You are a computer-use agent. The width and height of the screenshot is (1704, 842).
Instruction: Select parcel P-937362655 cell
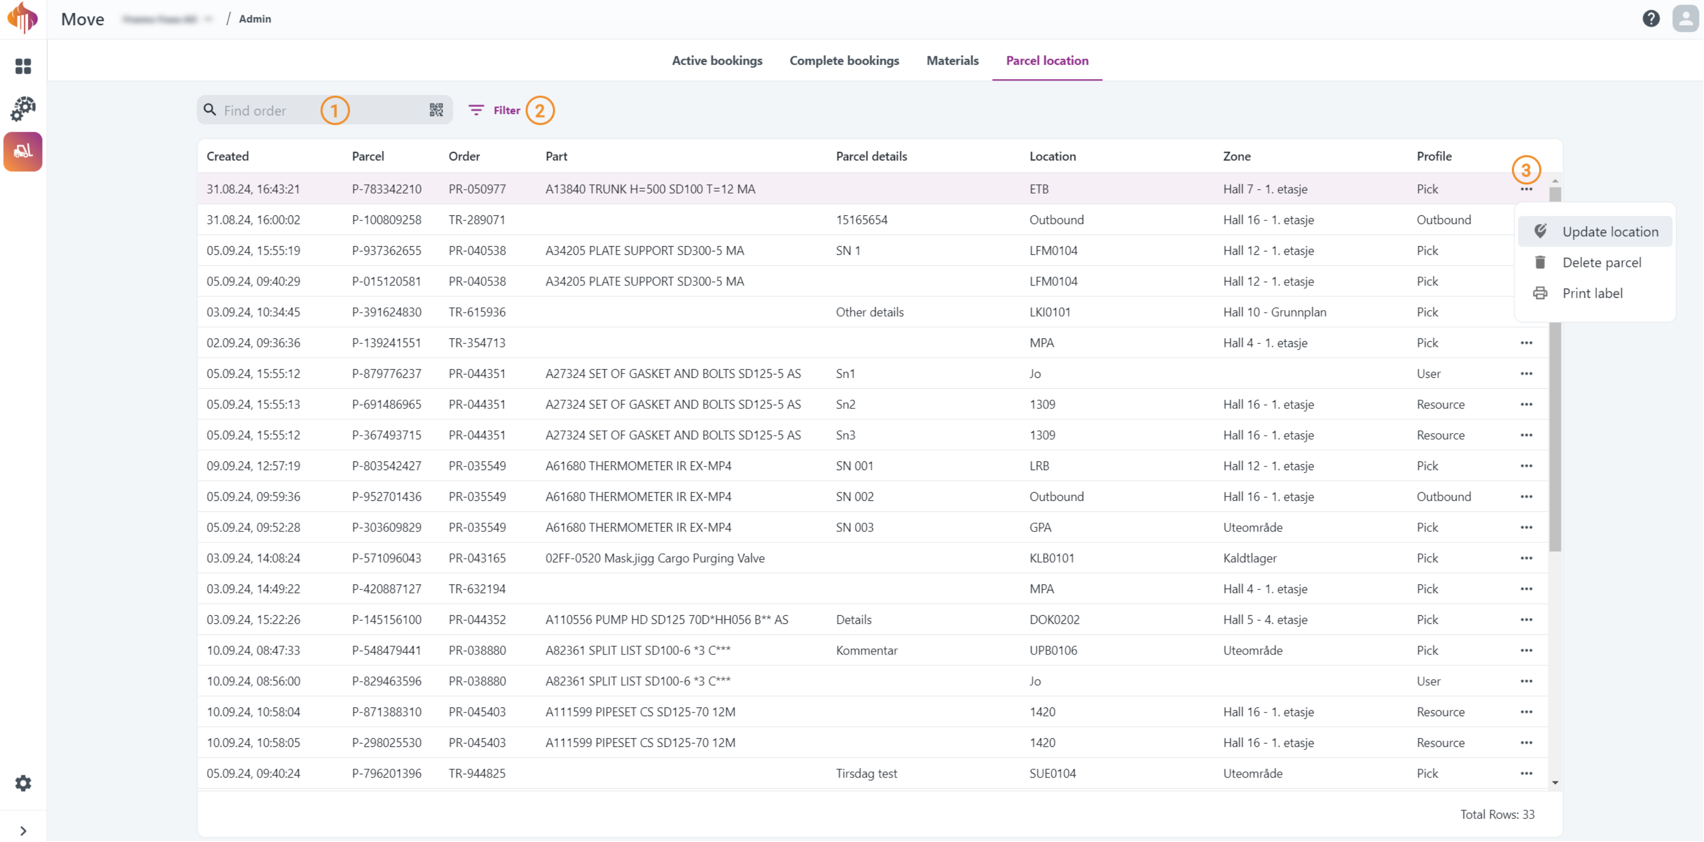(386, 250)
